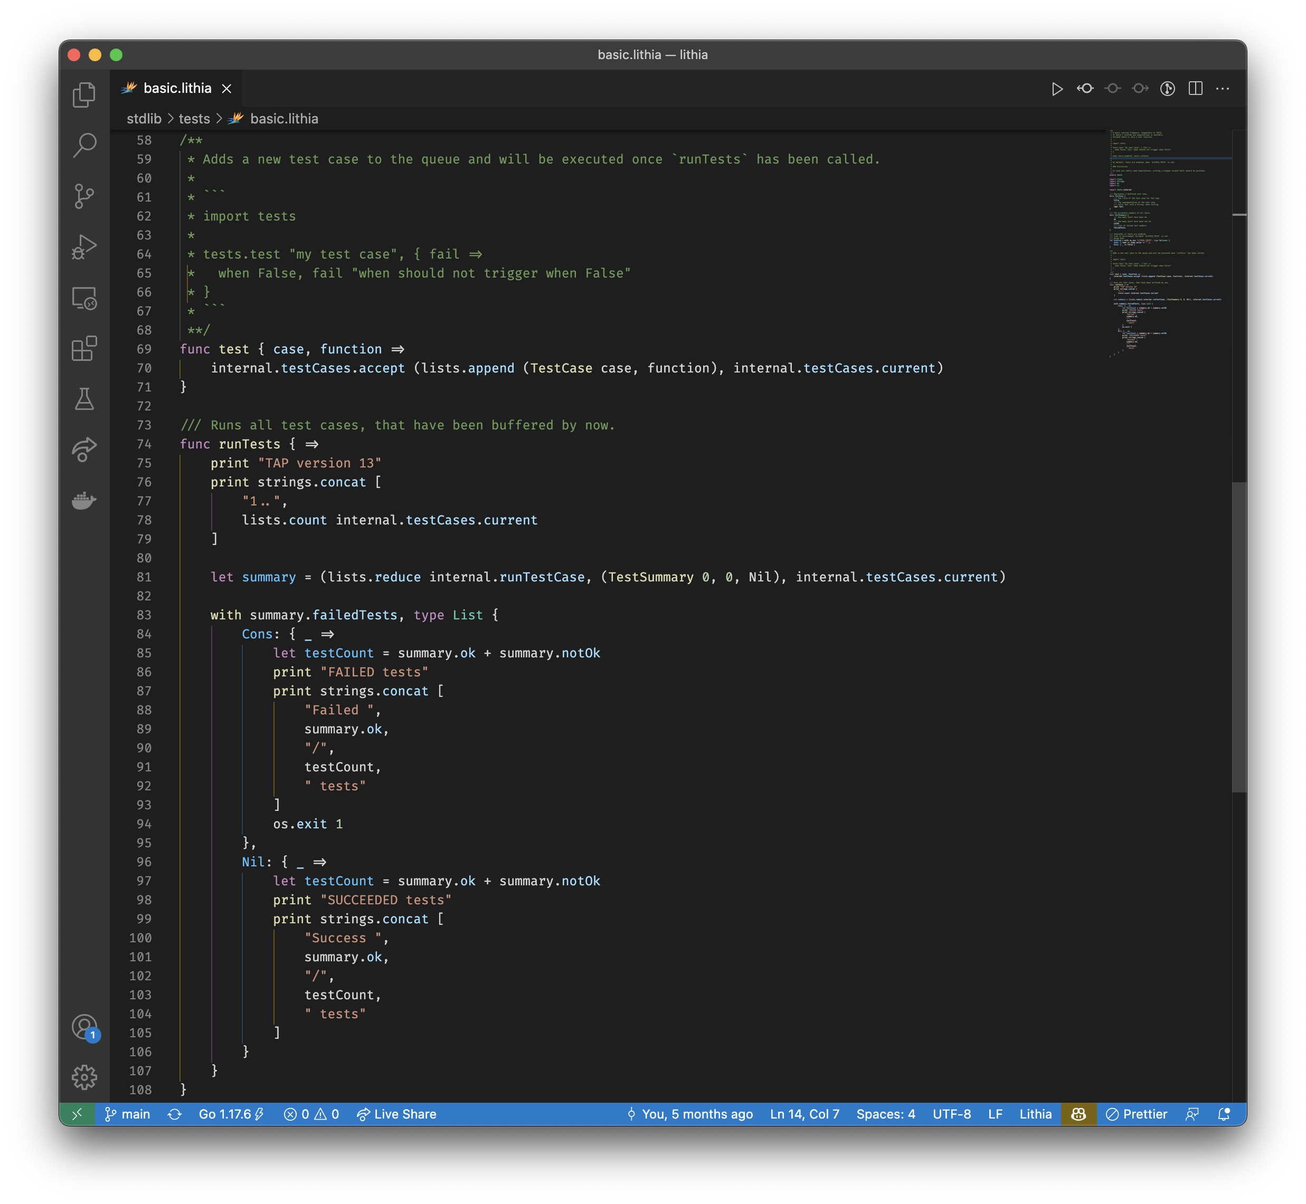Open the Search view

tap(84, 145)
